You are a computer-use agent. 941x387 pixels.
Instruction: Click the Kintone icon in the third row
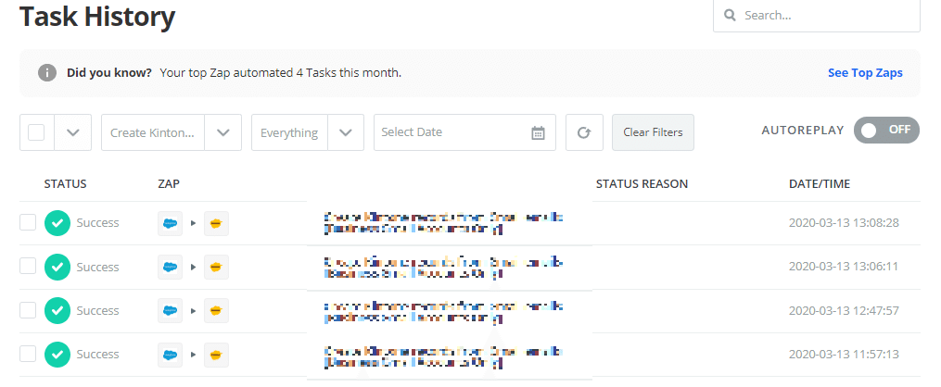click(216, 310)
